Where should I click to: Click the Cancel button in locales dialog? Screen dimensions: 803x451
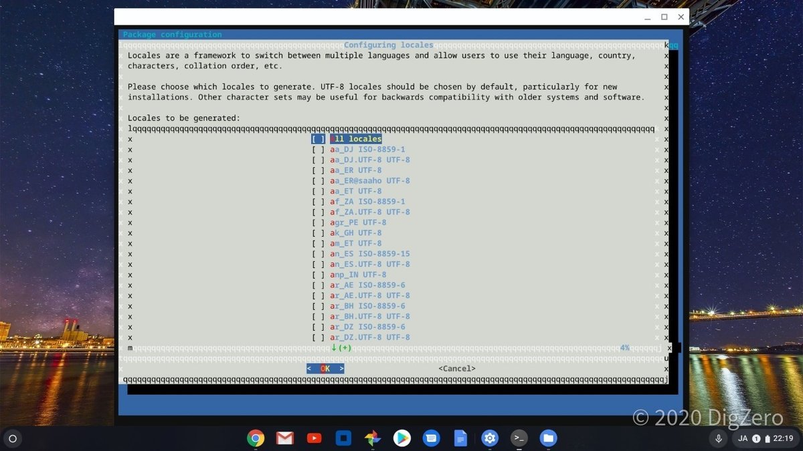pyautogui.click(x=457, y=369)
